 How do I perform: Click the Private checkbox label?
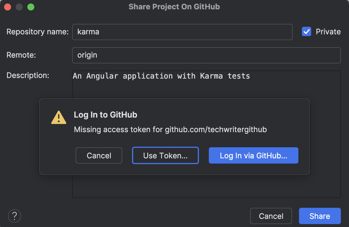tap(328, 31)
